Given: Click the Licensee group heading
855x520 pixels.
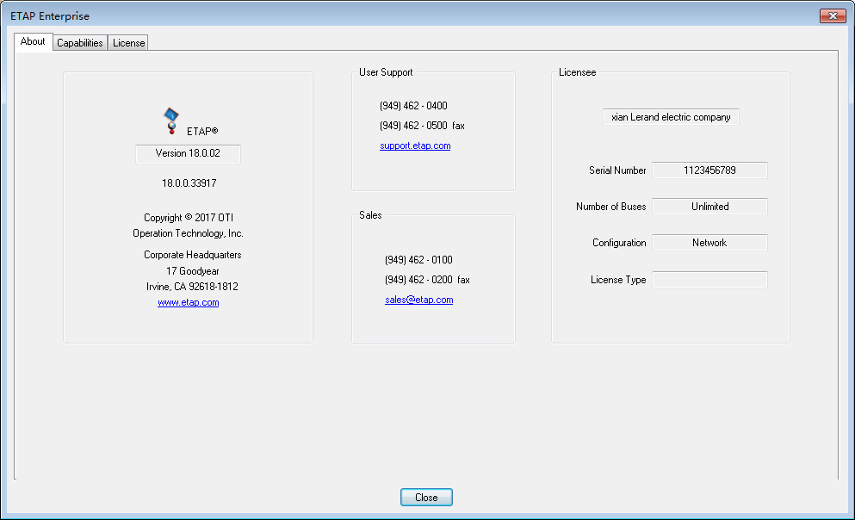Looking at the screenshot, I should click(x=577, y=72).
